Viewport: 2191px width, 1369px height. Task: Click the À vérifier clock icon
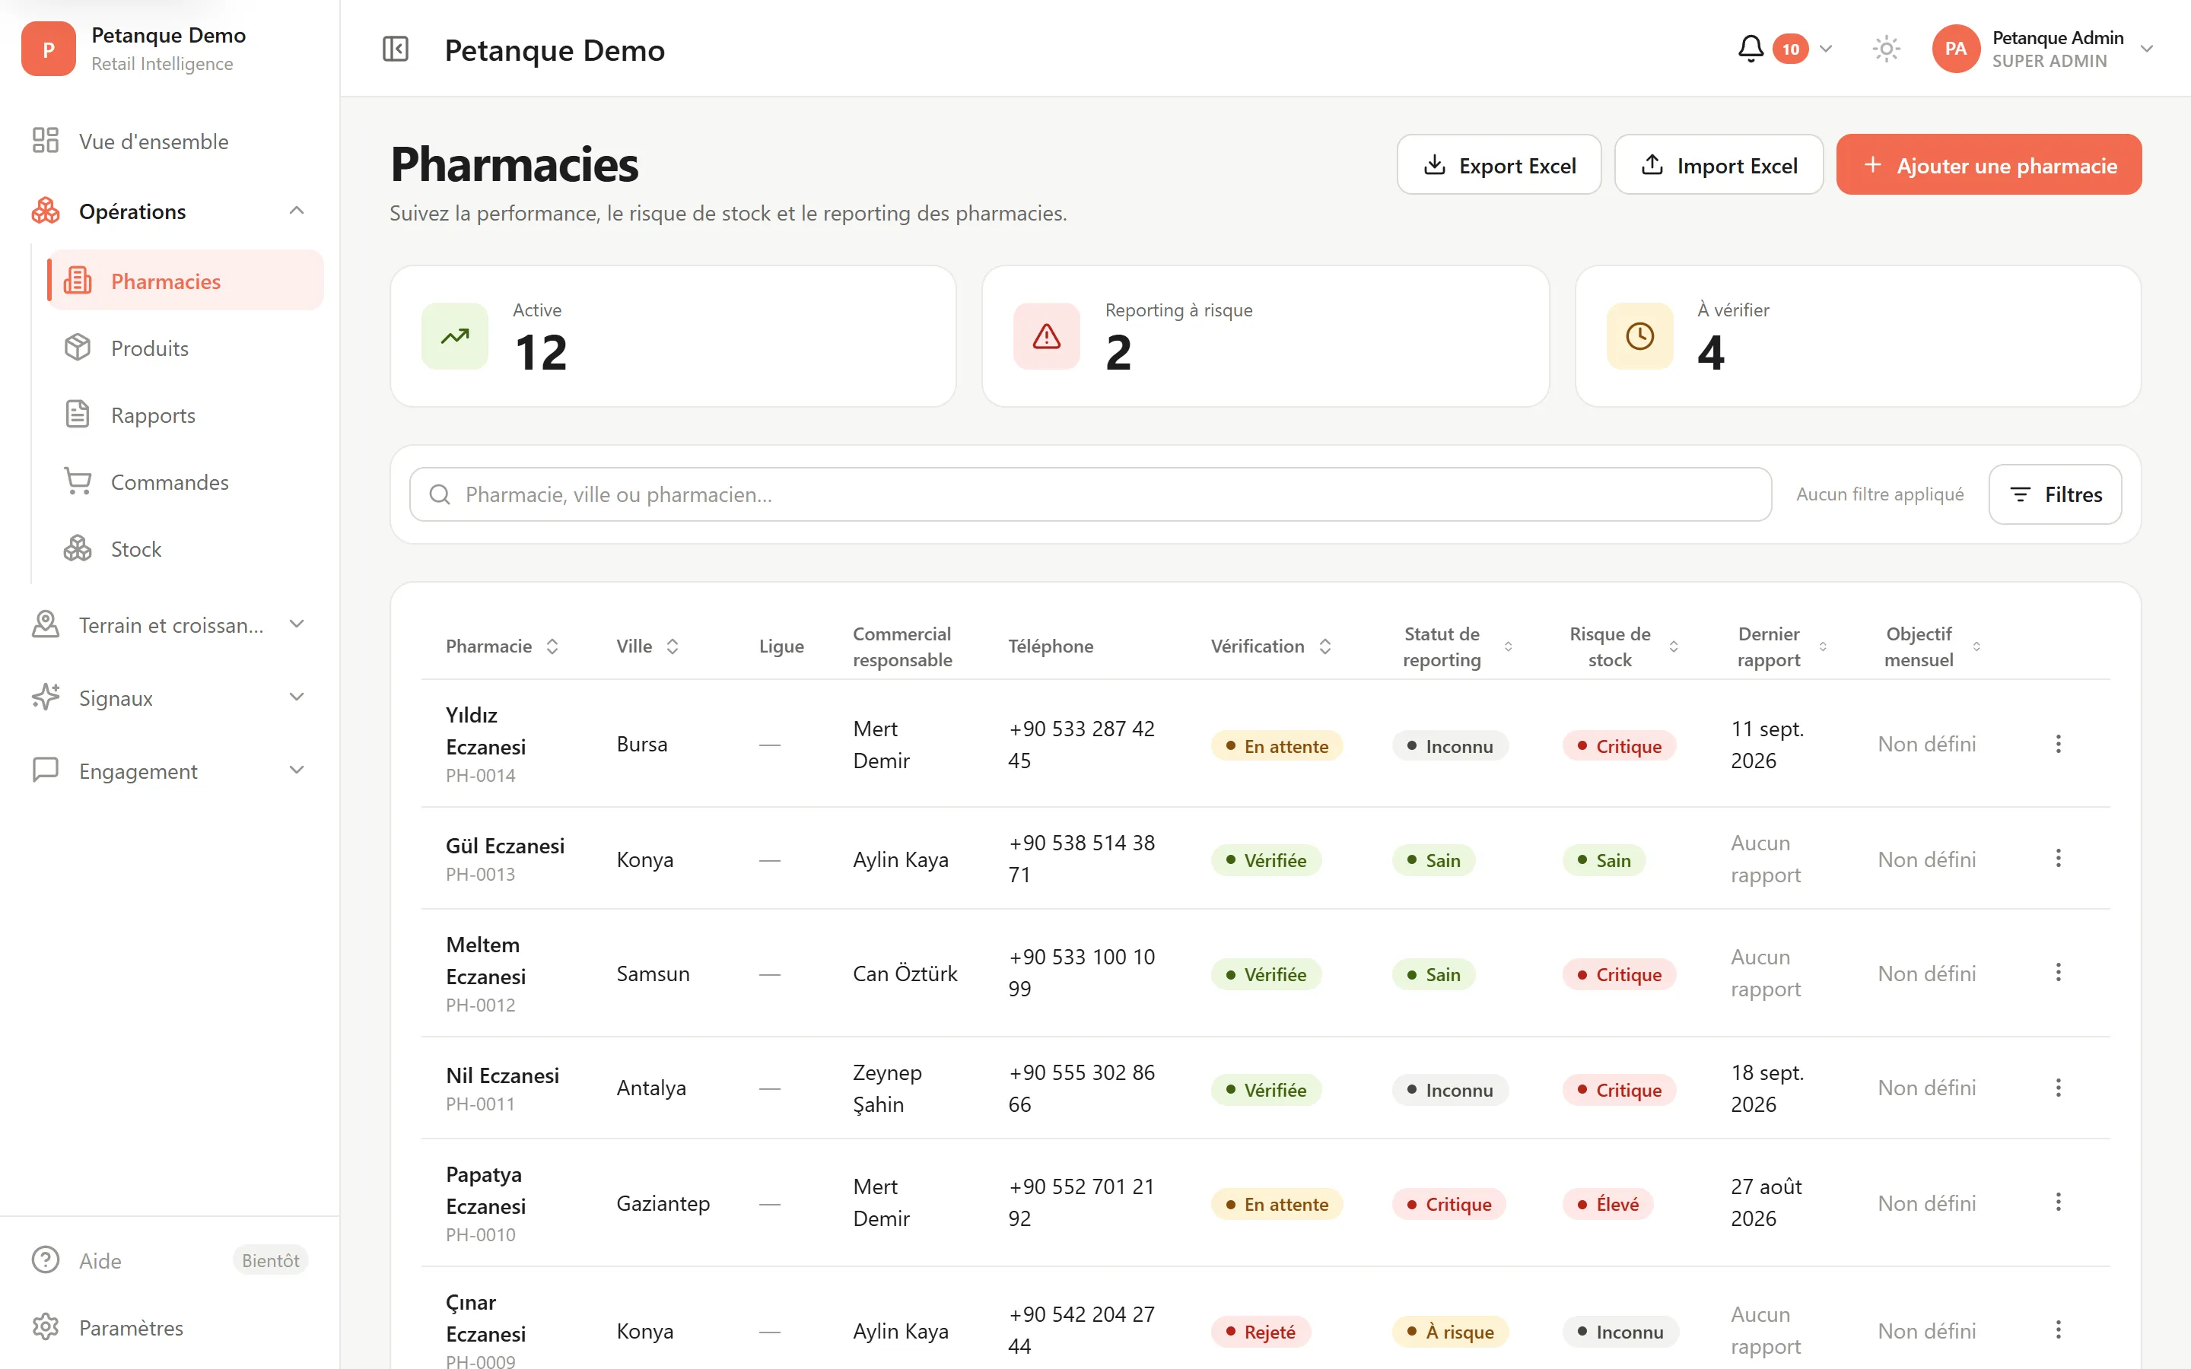pyautogui.click(x=1639, y=336)
